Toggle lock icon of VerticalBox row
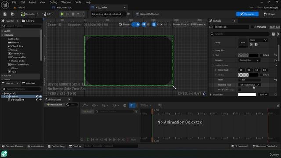The height and width of the screenshot is (158, 281). point(37,100)
